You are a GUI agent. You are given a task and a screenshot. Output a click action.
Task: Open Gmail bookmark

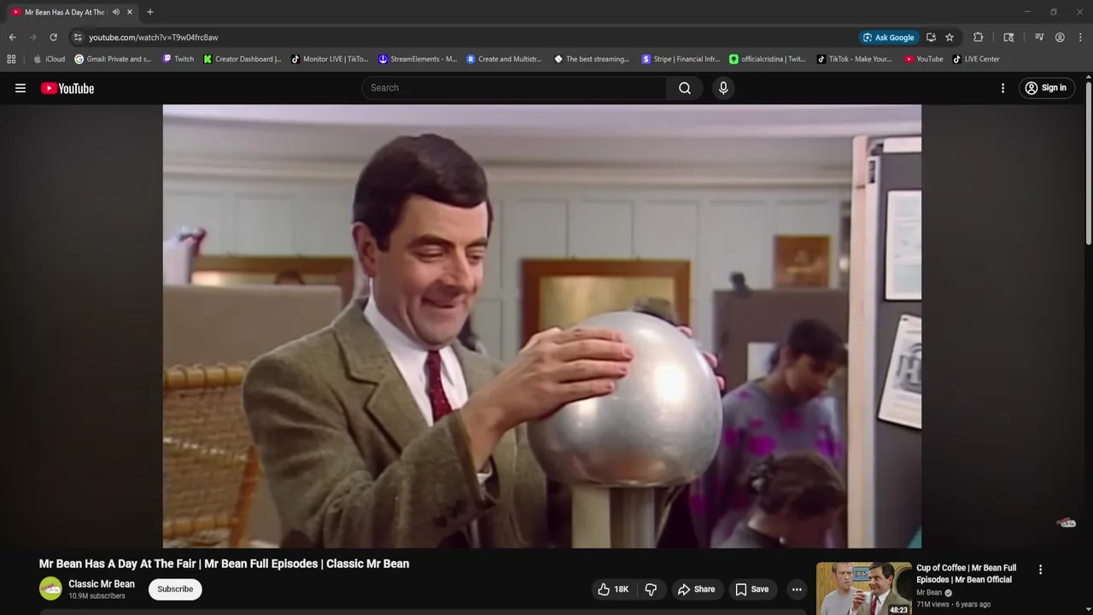tap(114, 59)
